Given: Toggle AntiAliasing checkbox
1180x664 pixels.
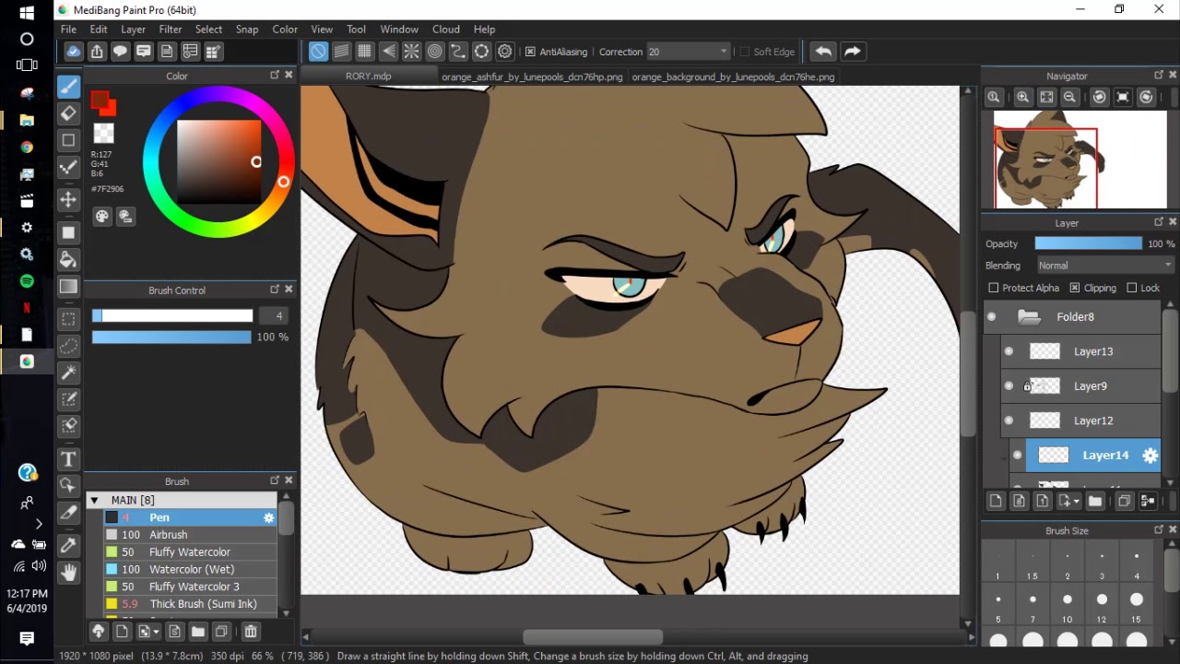Looking at the screenshot, I should point(530,52).
